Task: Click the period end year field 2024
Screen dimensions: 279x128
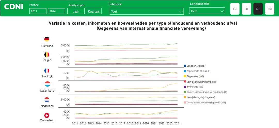Action: coord(57,11)
